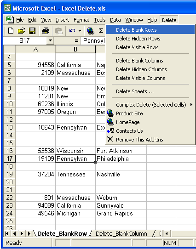Go to first sheet tab navigation button
The height and width of the screenshot is (249, 196).
click(7, 233)
